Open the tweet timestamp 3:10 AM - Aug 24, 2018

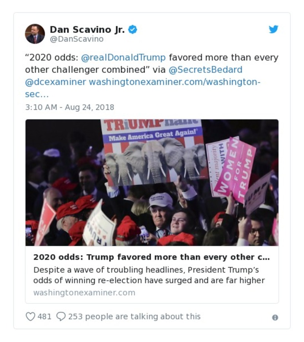[x=70, y=107]
